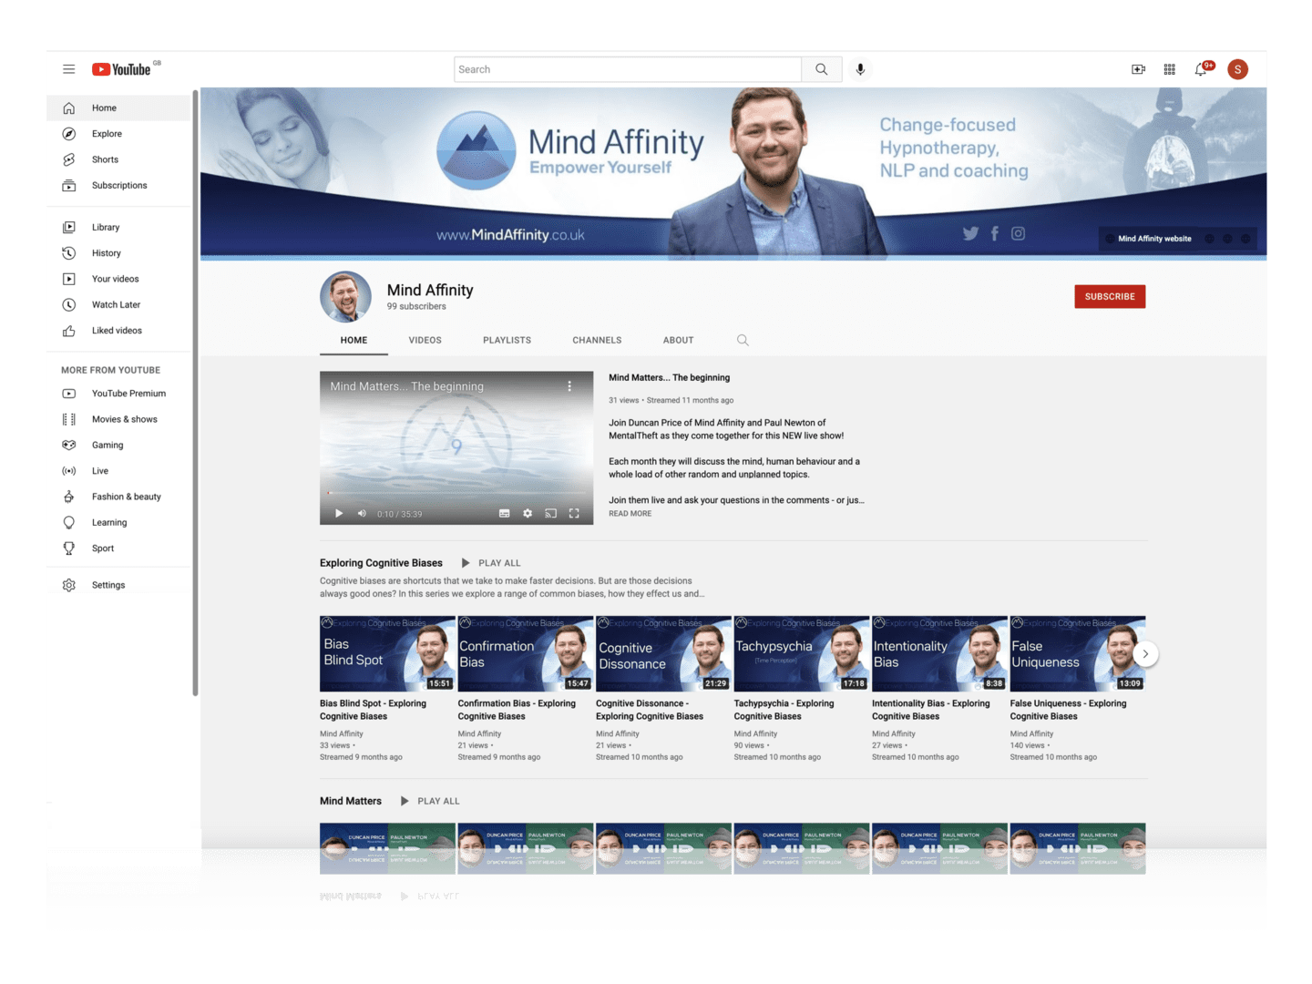
Task: Open Mind Affinity website banner link
Action: [1154, 239]
